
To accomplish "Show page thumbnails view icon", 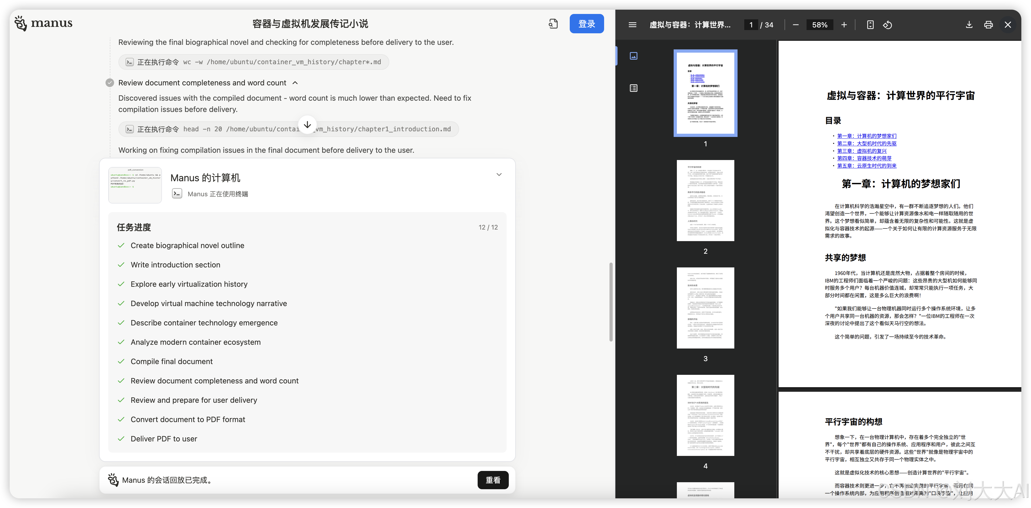I will click(x=634, y=56).
